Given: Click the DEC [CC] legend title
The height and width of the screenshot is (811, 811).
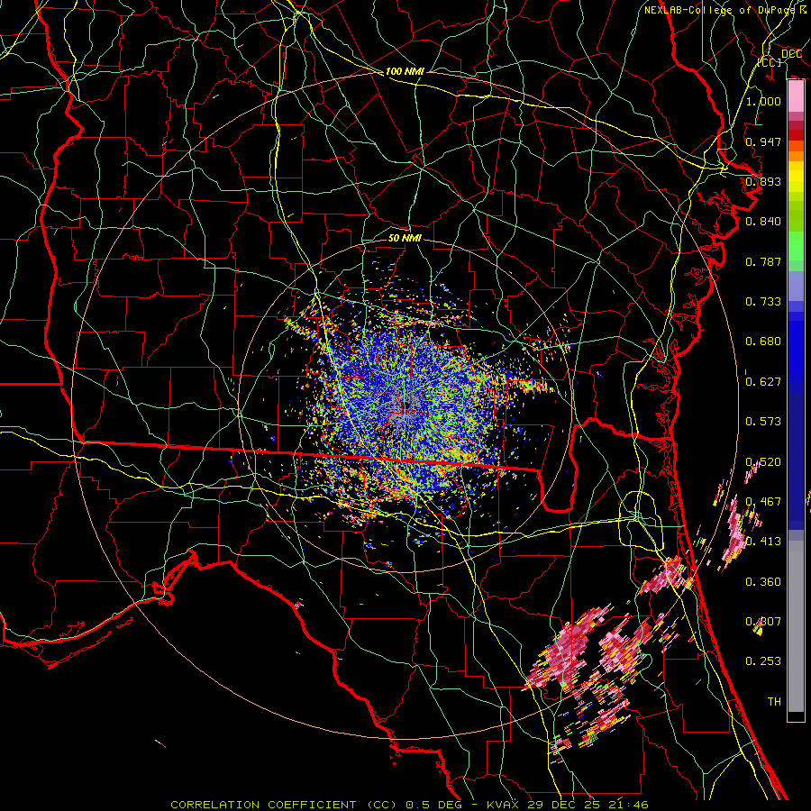Looking at the screenshot, I should tap(781, 58).
